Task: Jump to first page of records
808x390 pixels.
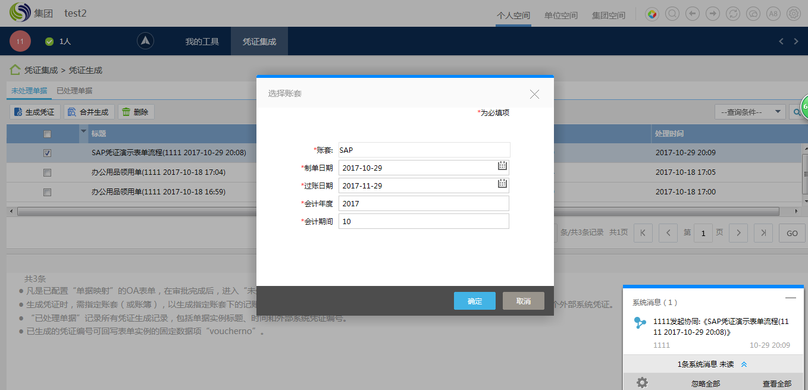Action: tap(643, 233)
